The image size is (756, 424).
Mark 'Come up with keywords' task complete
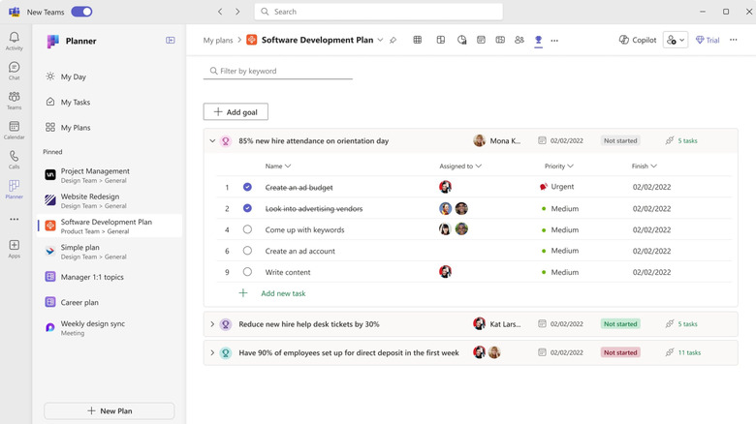[247, 229]
